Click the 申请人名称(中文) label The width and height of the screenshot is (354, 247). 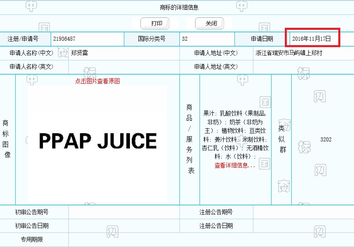31,53
